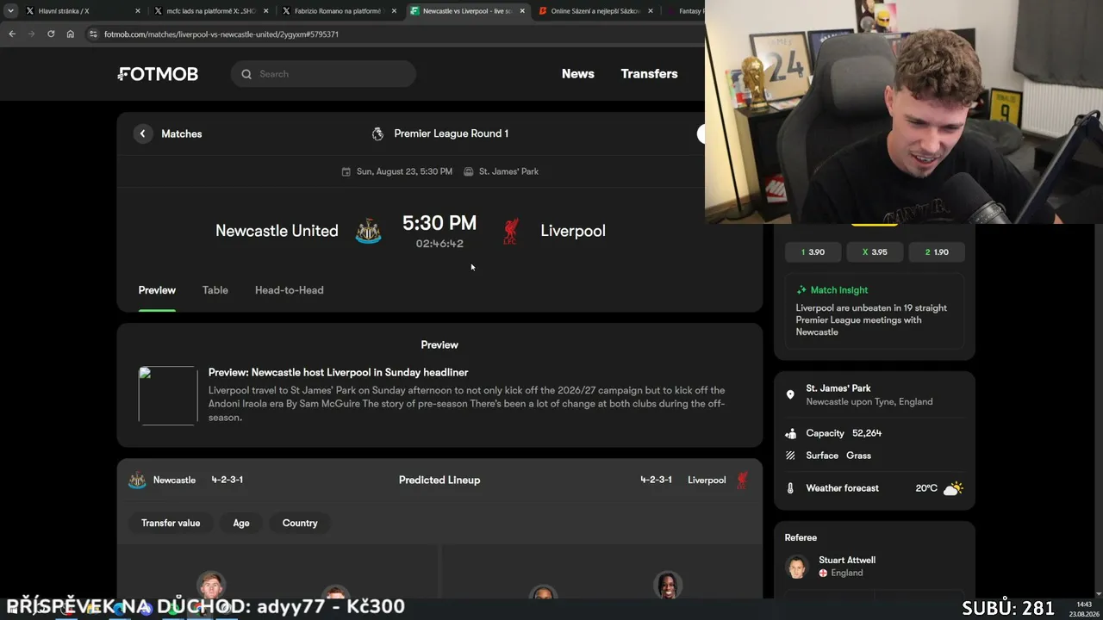Click the search magnifier icon
Screen dimensions: 1103x620
246,74
